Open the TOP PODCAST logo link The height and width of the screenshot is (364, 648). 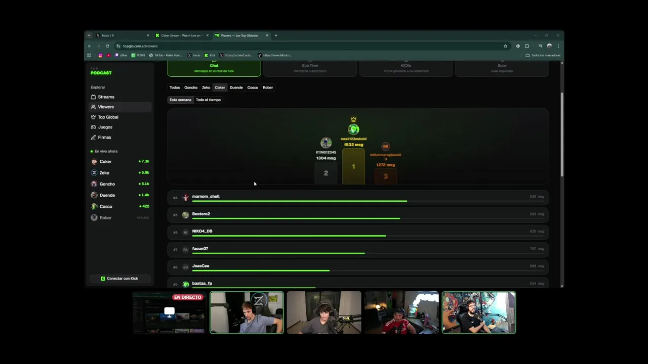point(101,71)
